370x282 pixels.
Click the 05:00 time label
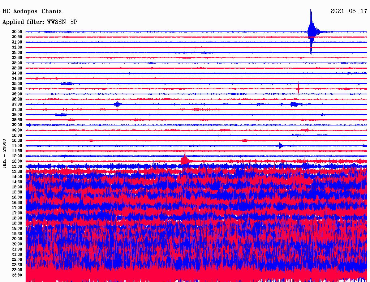17,84
